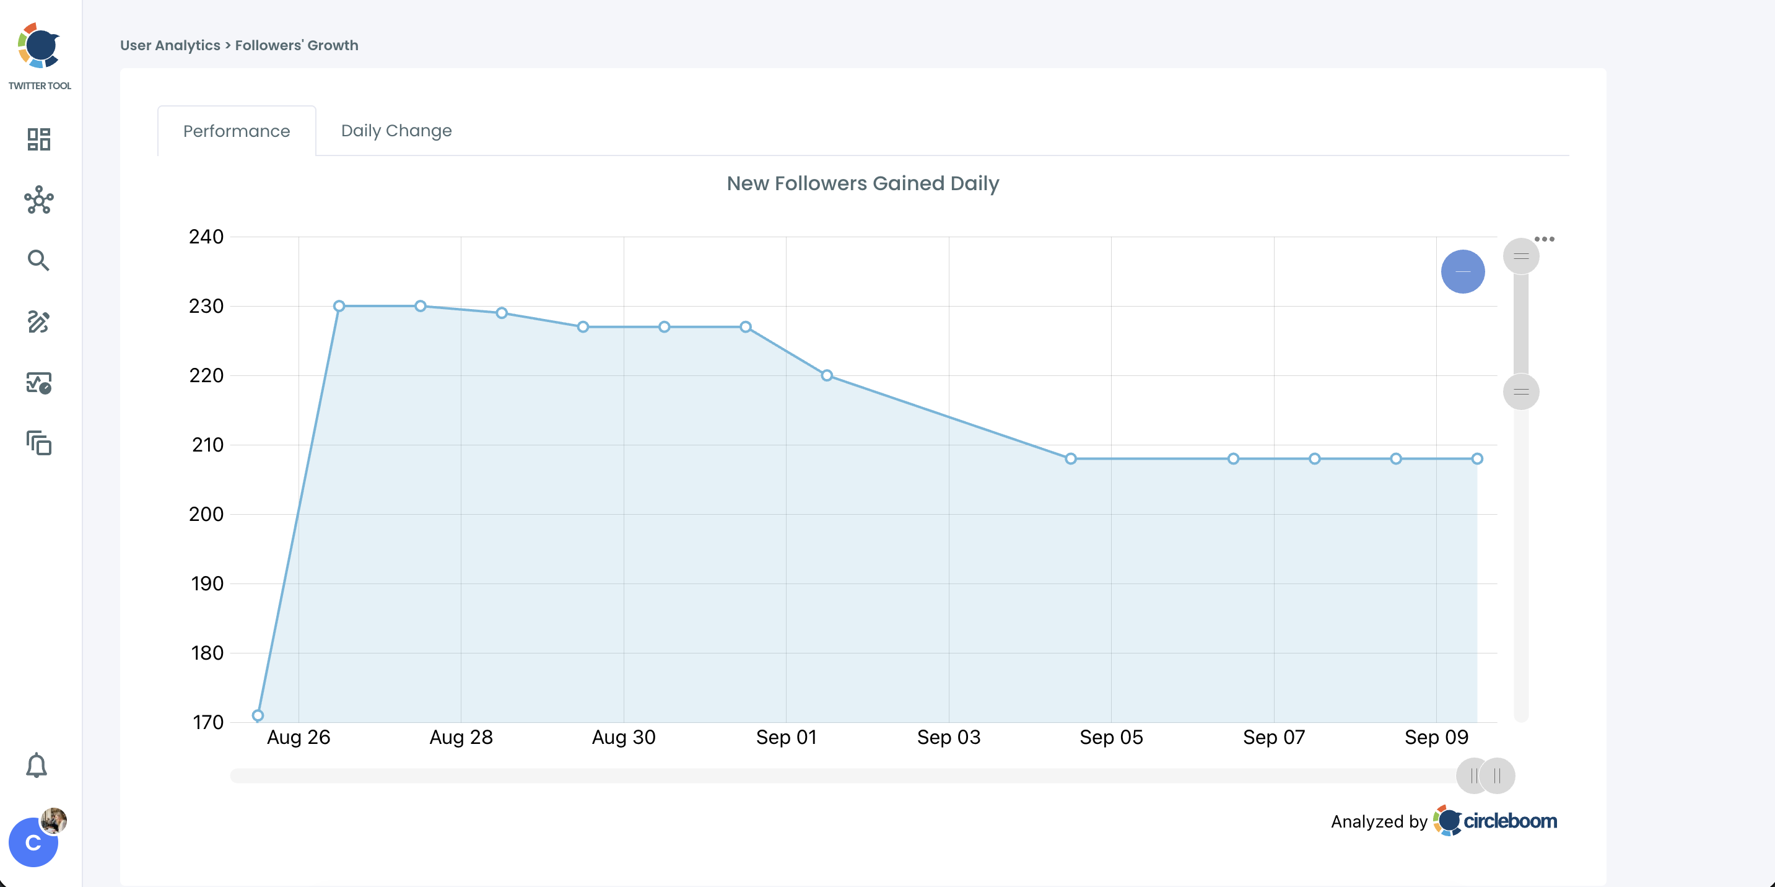Click the New Followers Gained Daily title

pos(863,183)
